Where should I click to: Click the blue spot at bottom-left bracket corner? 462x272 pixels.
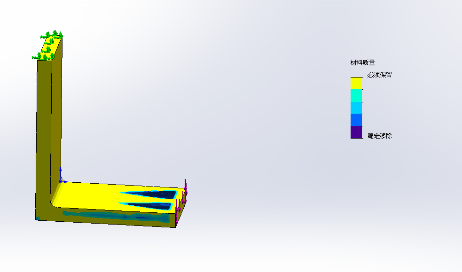pos(38,218)
